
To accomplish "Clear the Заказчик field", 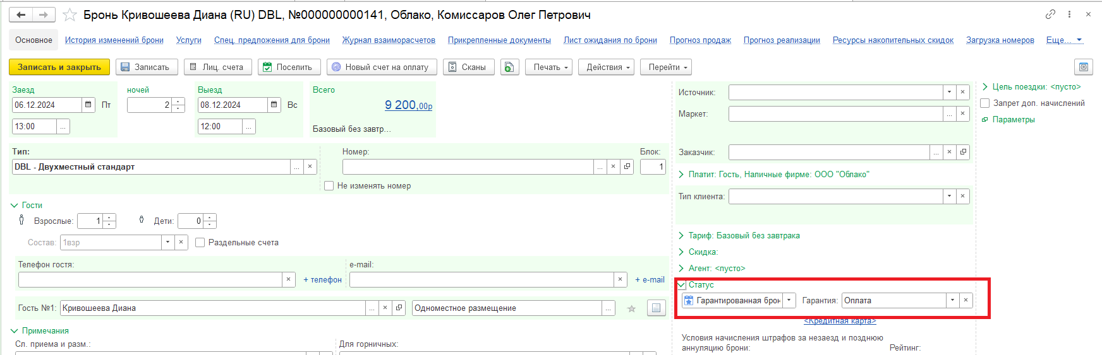I will (x=949, y=152).
